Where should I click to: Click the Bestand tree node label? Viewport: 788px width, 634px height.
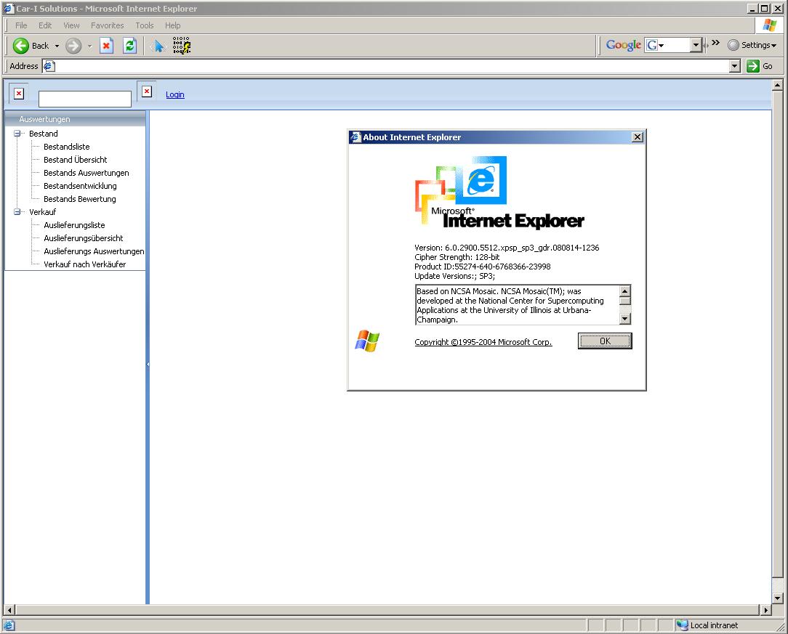click(x=43, y=134)
